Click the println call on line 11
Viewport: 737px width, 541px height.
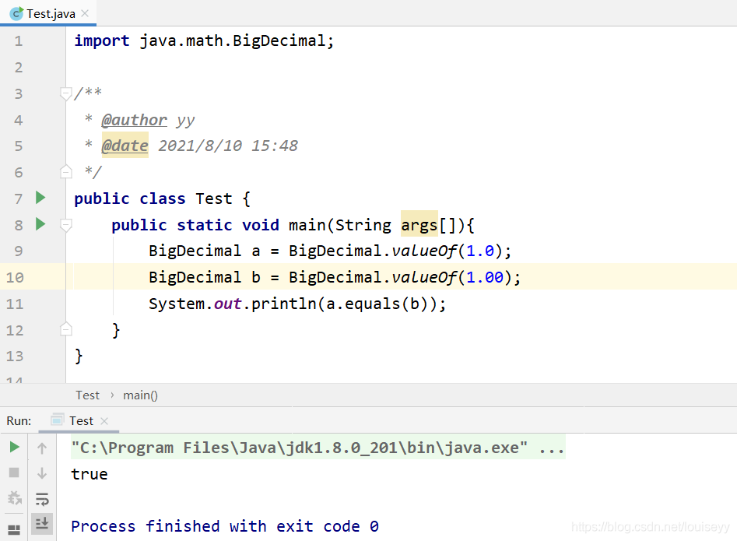tap(284, 304)
